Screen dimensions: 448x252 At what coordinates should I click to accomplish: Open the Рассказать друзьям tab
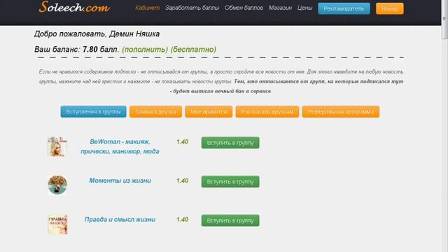(267, 112)
